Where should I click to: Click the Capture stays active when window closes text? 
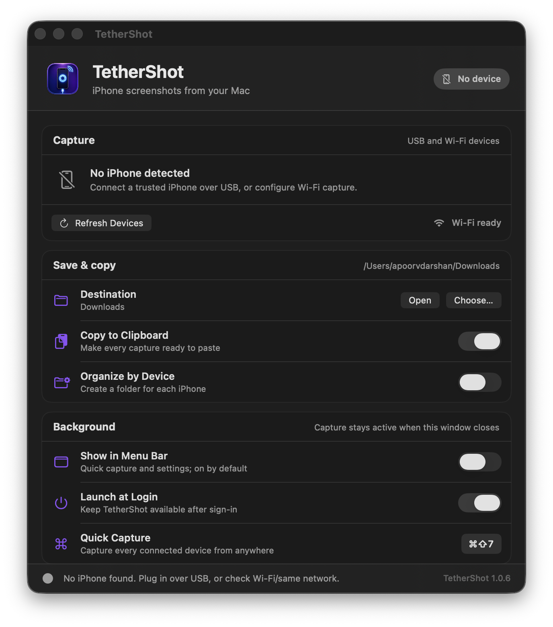[407, 428]
